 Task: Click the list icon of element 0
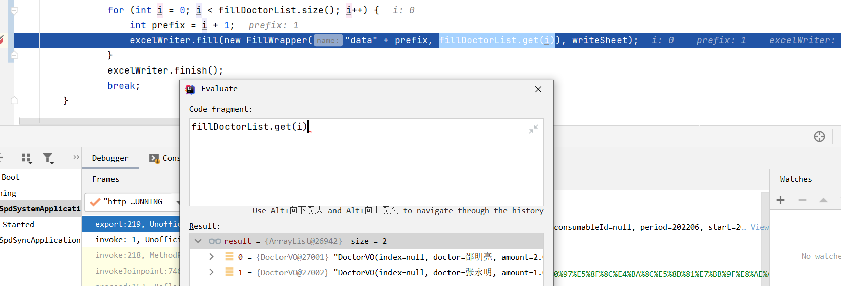pos(229,257)
